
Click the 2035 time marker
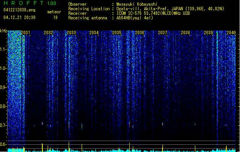tap(117, 33)
